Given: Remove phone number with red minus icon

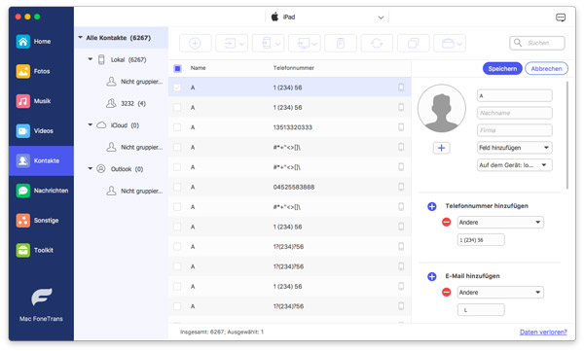Looking at the screenshot, I should tap(446, 223).
